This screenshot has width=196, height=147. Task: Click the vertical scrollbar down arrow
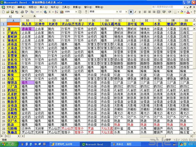(x=194, y=133)
